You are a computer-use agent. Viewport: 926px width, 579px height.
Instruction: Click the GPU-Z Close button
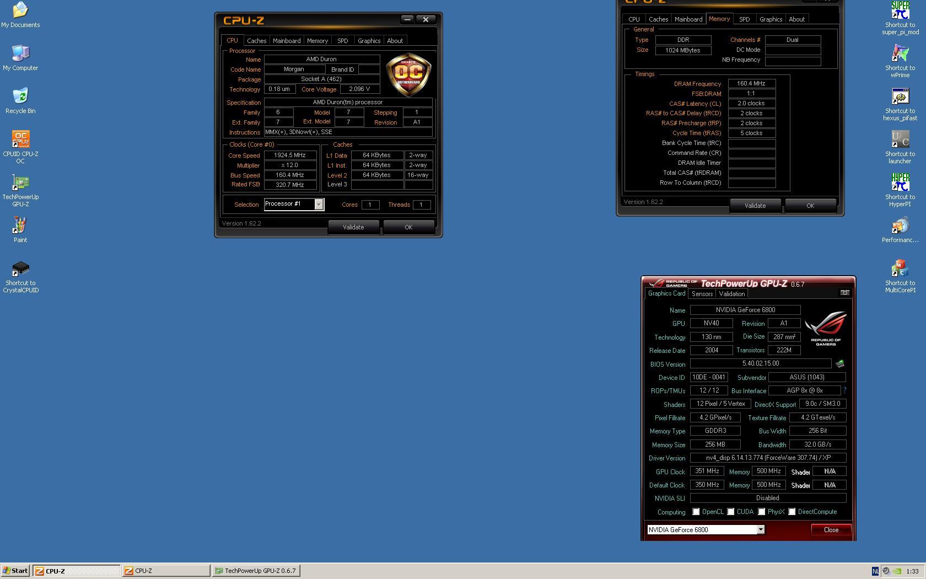831,530
